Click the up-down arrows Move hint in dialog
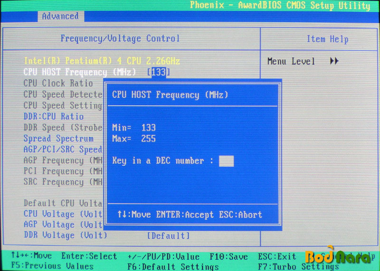This screenshot has height=271, width=380. coord(134,215)
